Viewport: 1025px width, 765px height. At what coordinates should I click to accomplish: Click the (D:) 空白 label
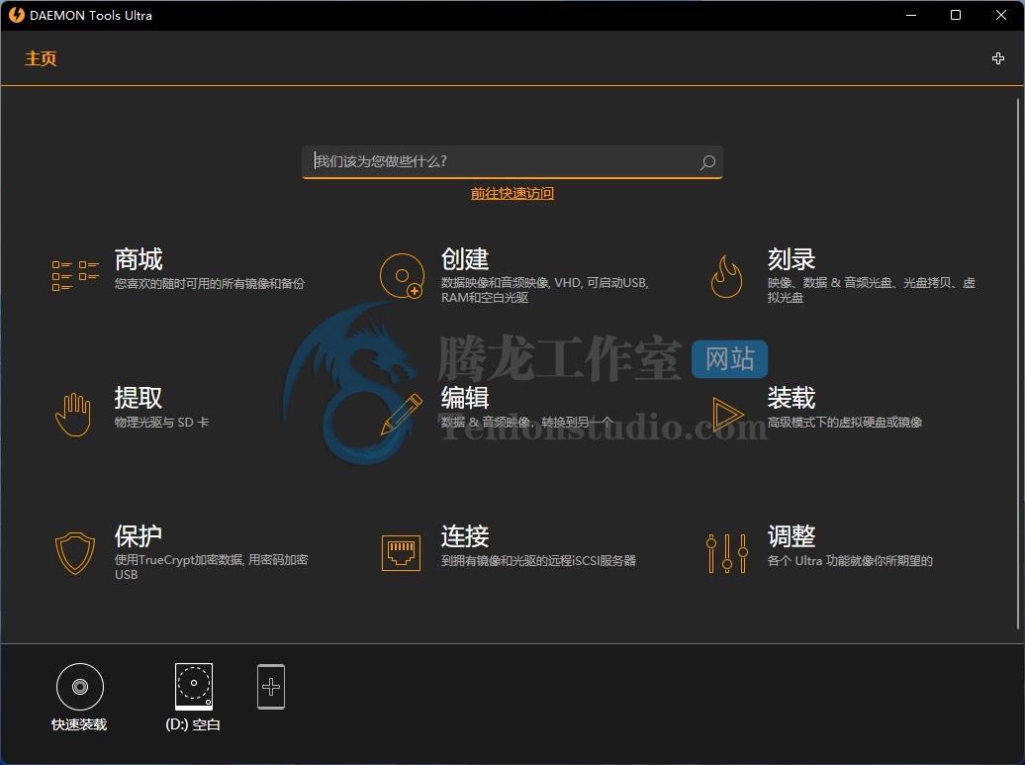(193, 724)
